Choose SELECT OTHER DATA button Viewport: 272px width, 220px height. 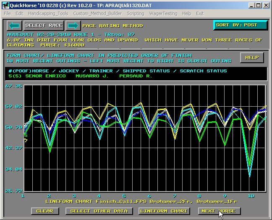click(x=99, y=211)
